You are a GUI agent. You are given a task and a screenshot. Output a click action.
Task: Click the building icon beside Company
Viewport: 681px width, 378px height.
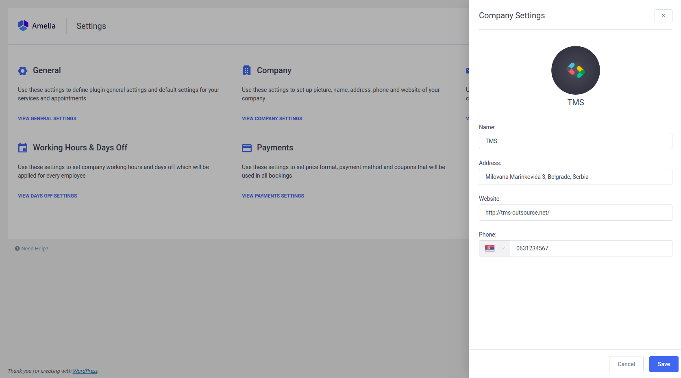(247, 70)
